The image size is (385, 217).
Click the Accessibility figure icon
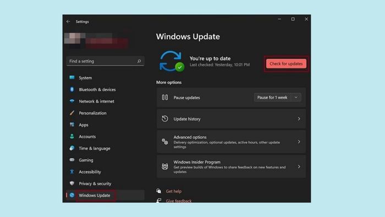pyautogui.click(x=72, y=171)
